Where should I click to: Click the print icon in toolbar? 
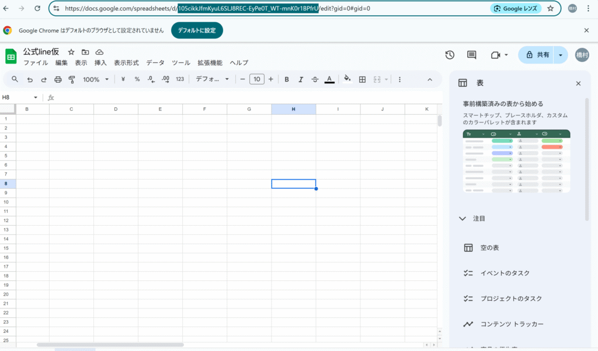[58, 79]
